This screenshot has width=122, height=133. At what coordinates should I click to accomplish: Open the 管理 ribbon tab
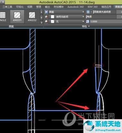(x=39, y=7)
